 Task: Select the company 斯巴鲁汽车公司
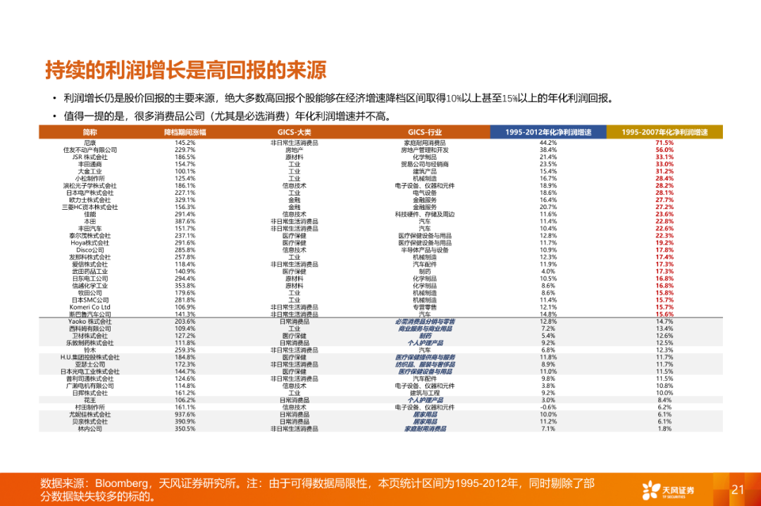(89, 315)
